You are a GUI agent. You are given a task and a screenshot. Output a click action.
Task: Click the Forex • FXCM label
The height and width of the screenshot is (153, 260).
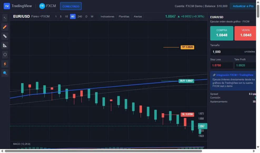41,16
